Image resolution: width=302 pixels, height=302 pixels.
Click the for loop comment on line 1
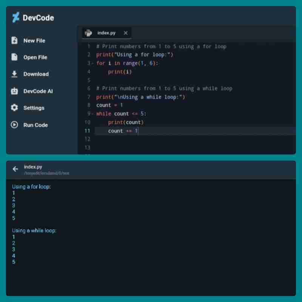click(x=162, y=46)
